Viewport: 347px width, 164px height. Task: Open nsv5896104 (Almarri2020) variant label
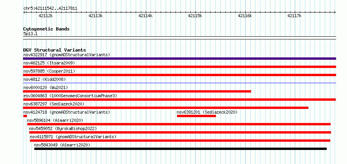55,120
